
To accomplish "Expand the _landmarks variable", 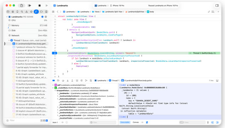I will click(x=58, y=93).
